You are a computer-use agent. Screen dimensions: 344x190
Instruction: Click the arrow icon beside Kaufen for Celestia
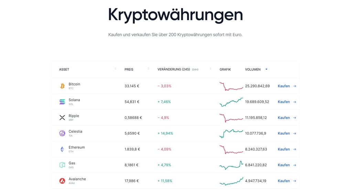click(x=294, y=133)
